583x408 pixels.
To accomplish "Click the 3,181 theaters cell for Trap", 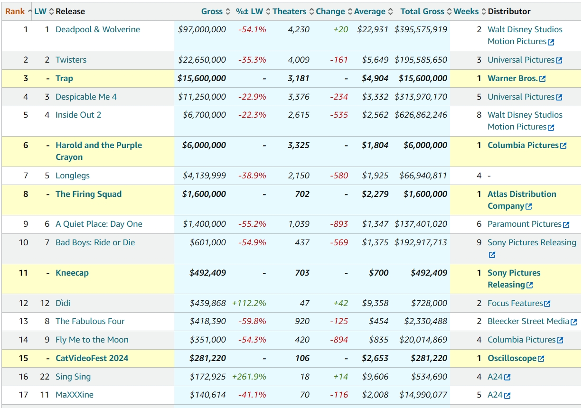I will (x=299, y=78).
